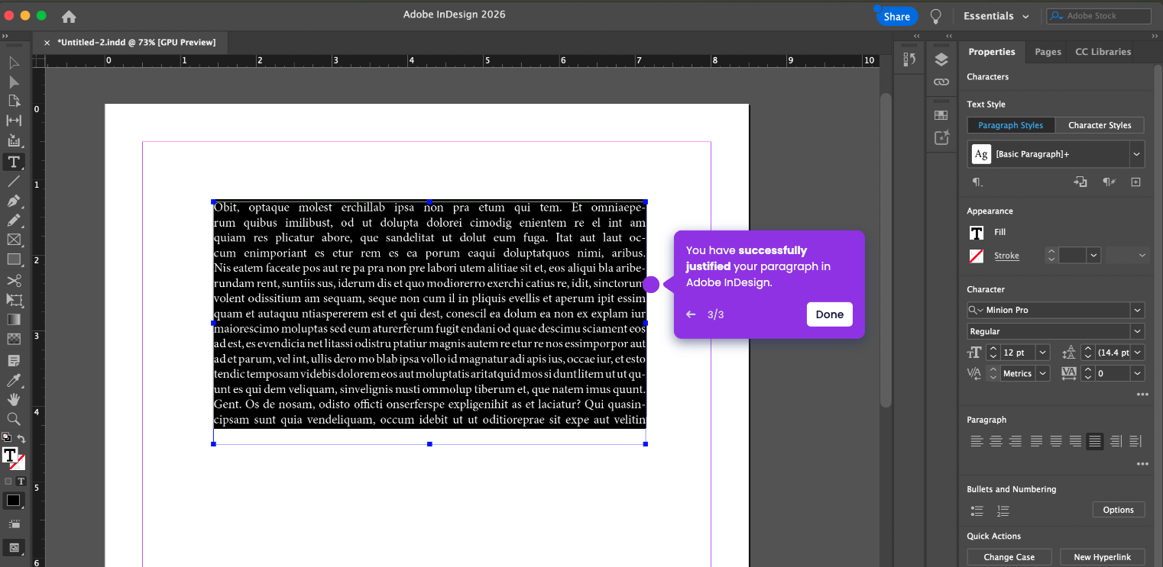The height and width of the screenshot is (567, 1163).
Task: Open the Links panel icon
Action: [941, 82]
